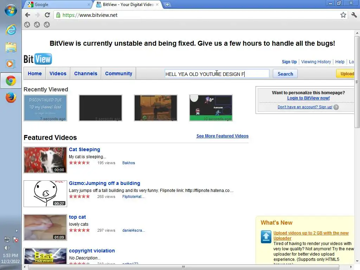This screenshot has width=360, height=270.
Task: Open the black recently viewed thumbnail
Action: pos(101,108)
